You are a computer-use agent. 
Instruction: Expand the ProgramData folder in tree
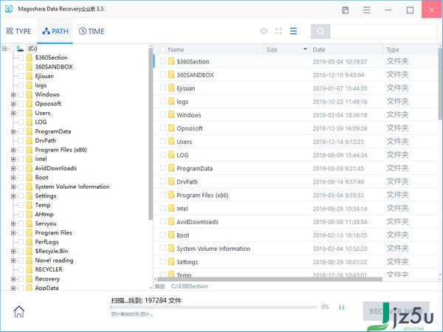point(13,131)
